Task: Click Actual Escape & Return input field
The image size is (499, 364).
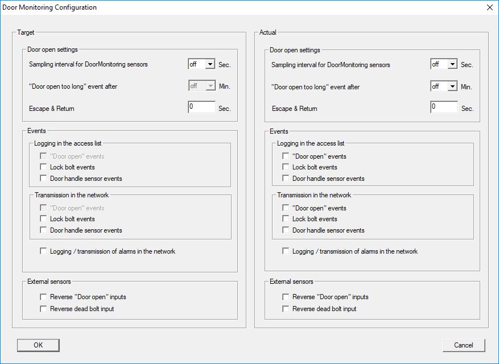Action: point(444,107)
